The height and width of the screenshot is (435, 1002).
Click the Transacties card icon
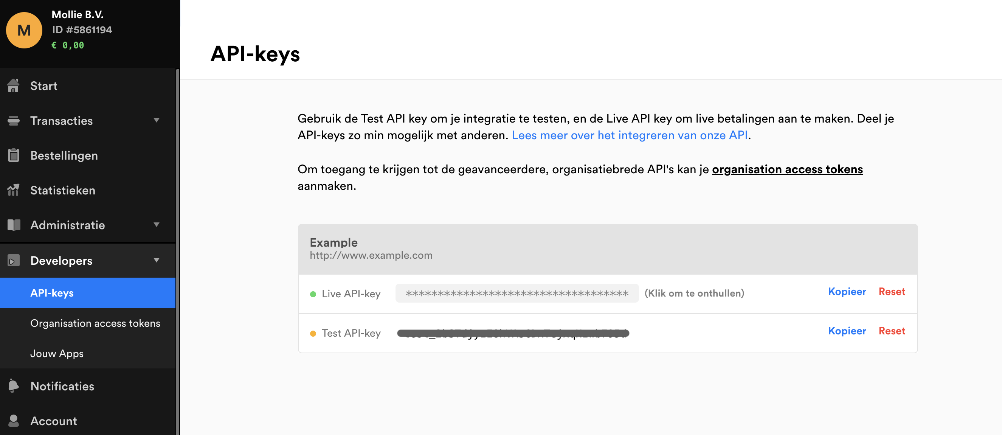13,121
